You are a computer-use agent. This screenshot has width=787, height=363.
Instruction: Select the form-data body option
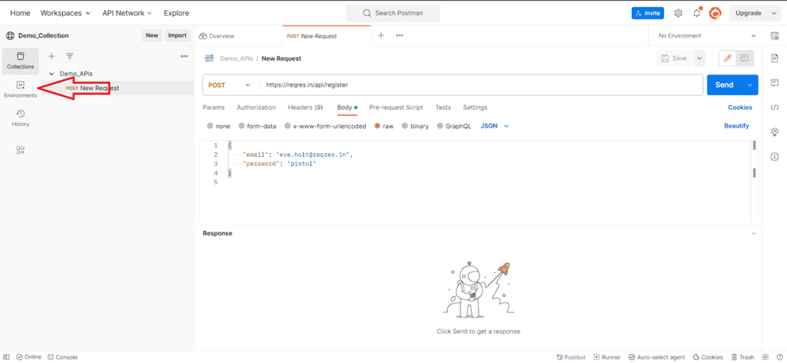tap(242, 127)
